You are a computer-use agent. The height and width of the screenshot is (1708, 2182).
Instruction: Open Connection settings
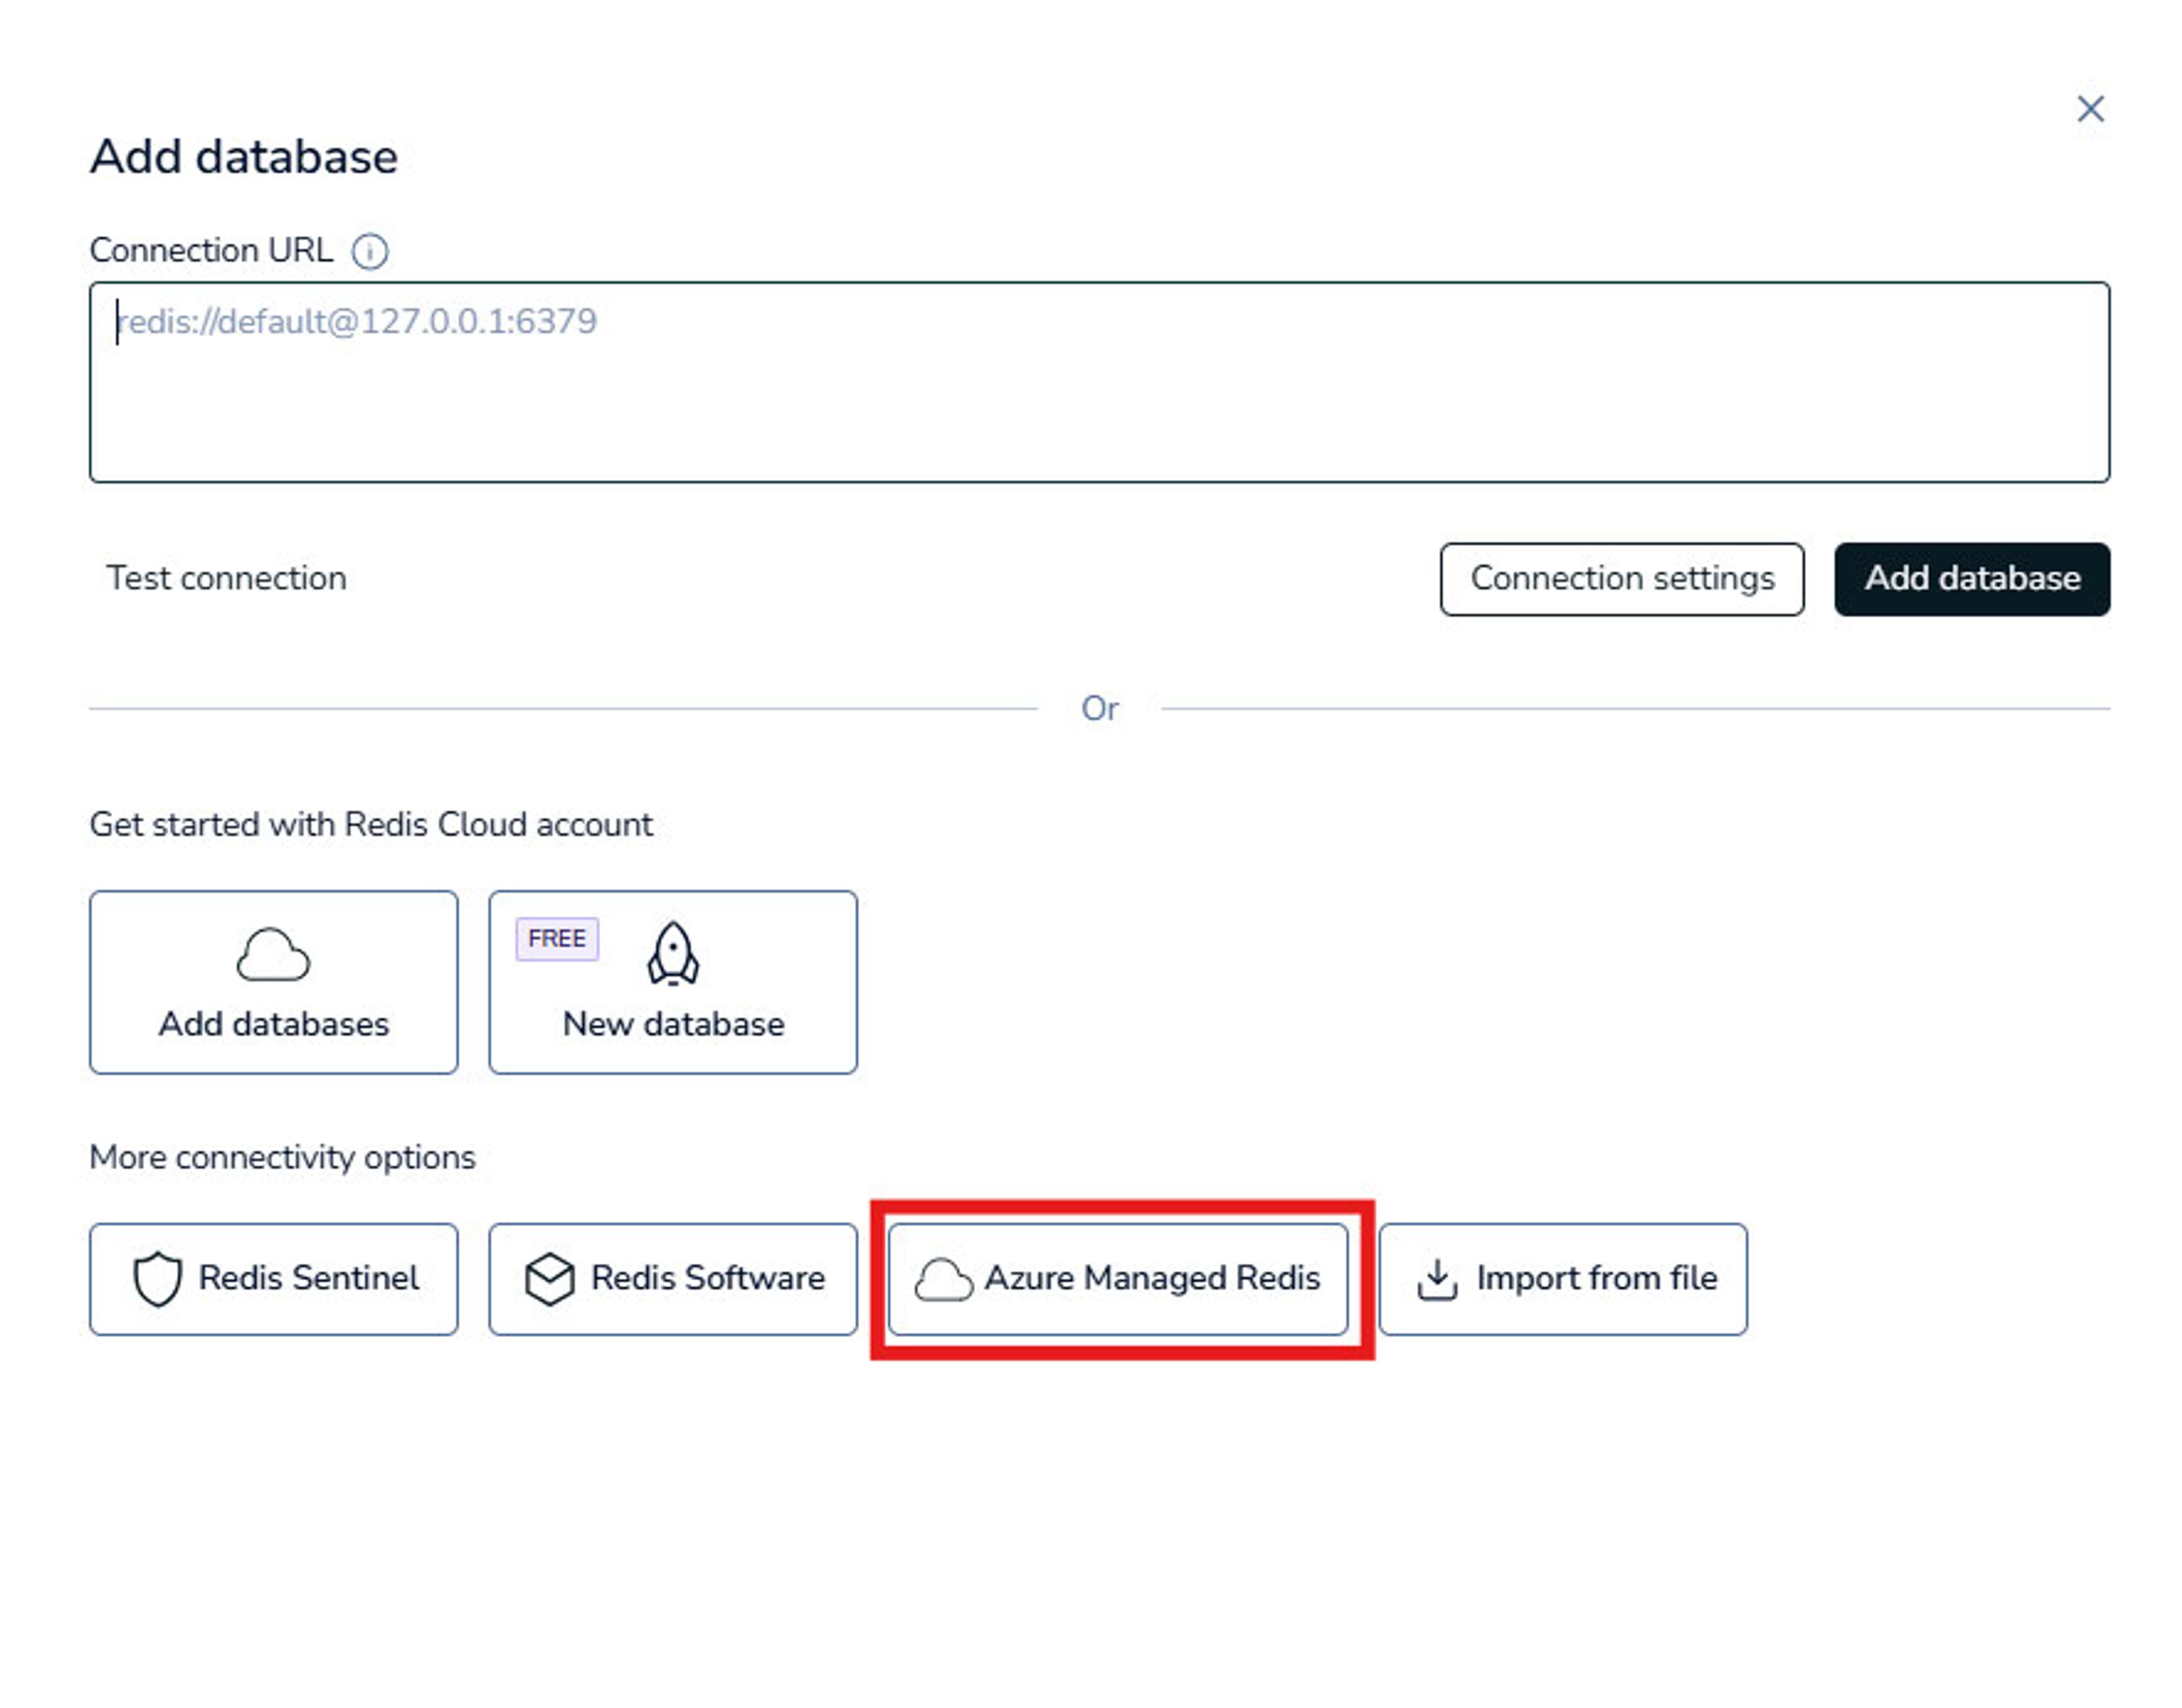click(1621, 579)
